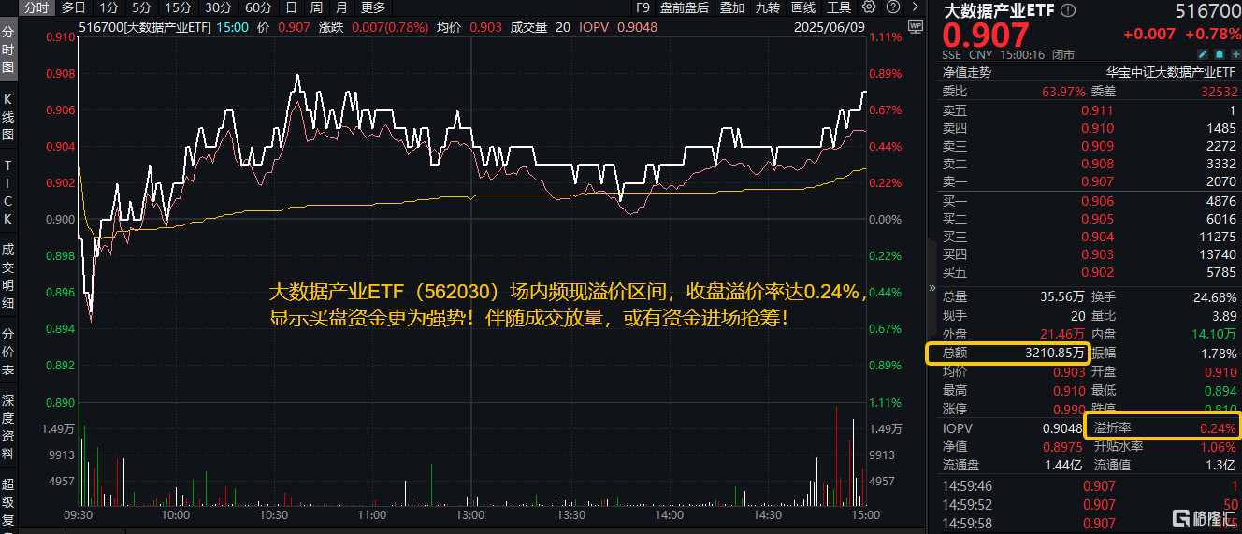1242x534 pixels.
Task: Click the F9 toolbar button
Action: [643, 7]
